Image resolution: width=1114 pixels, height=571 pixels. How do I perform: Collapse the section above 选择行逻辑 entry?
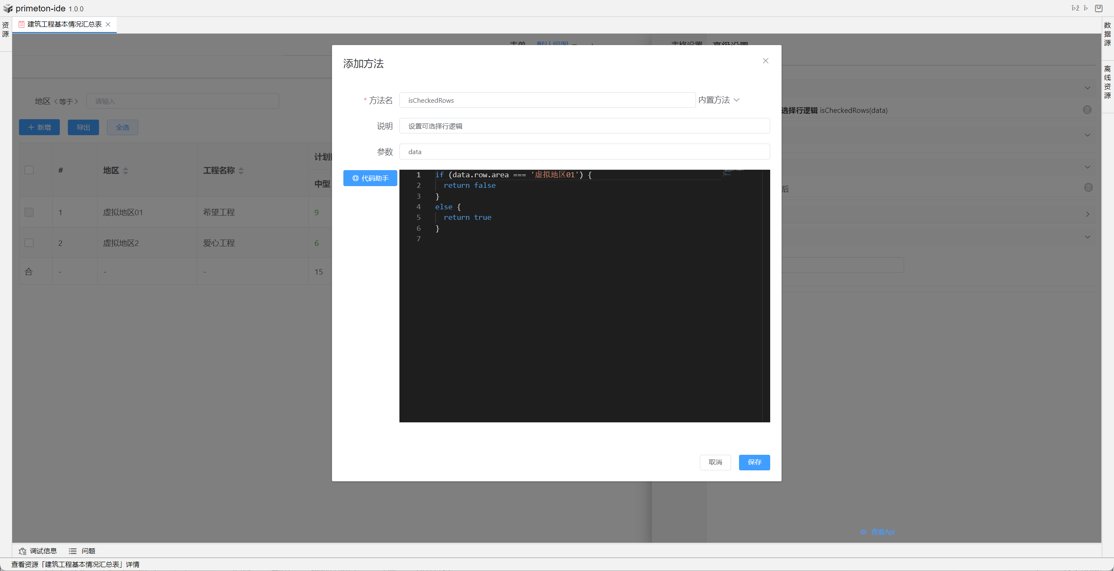coord(1087,88)
